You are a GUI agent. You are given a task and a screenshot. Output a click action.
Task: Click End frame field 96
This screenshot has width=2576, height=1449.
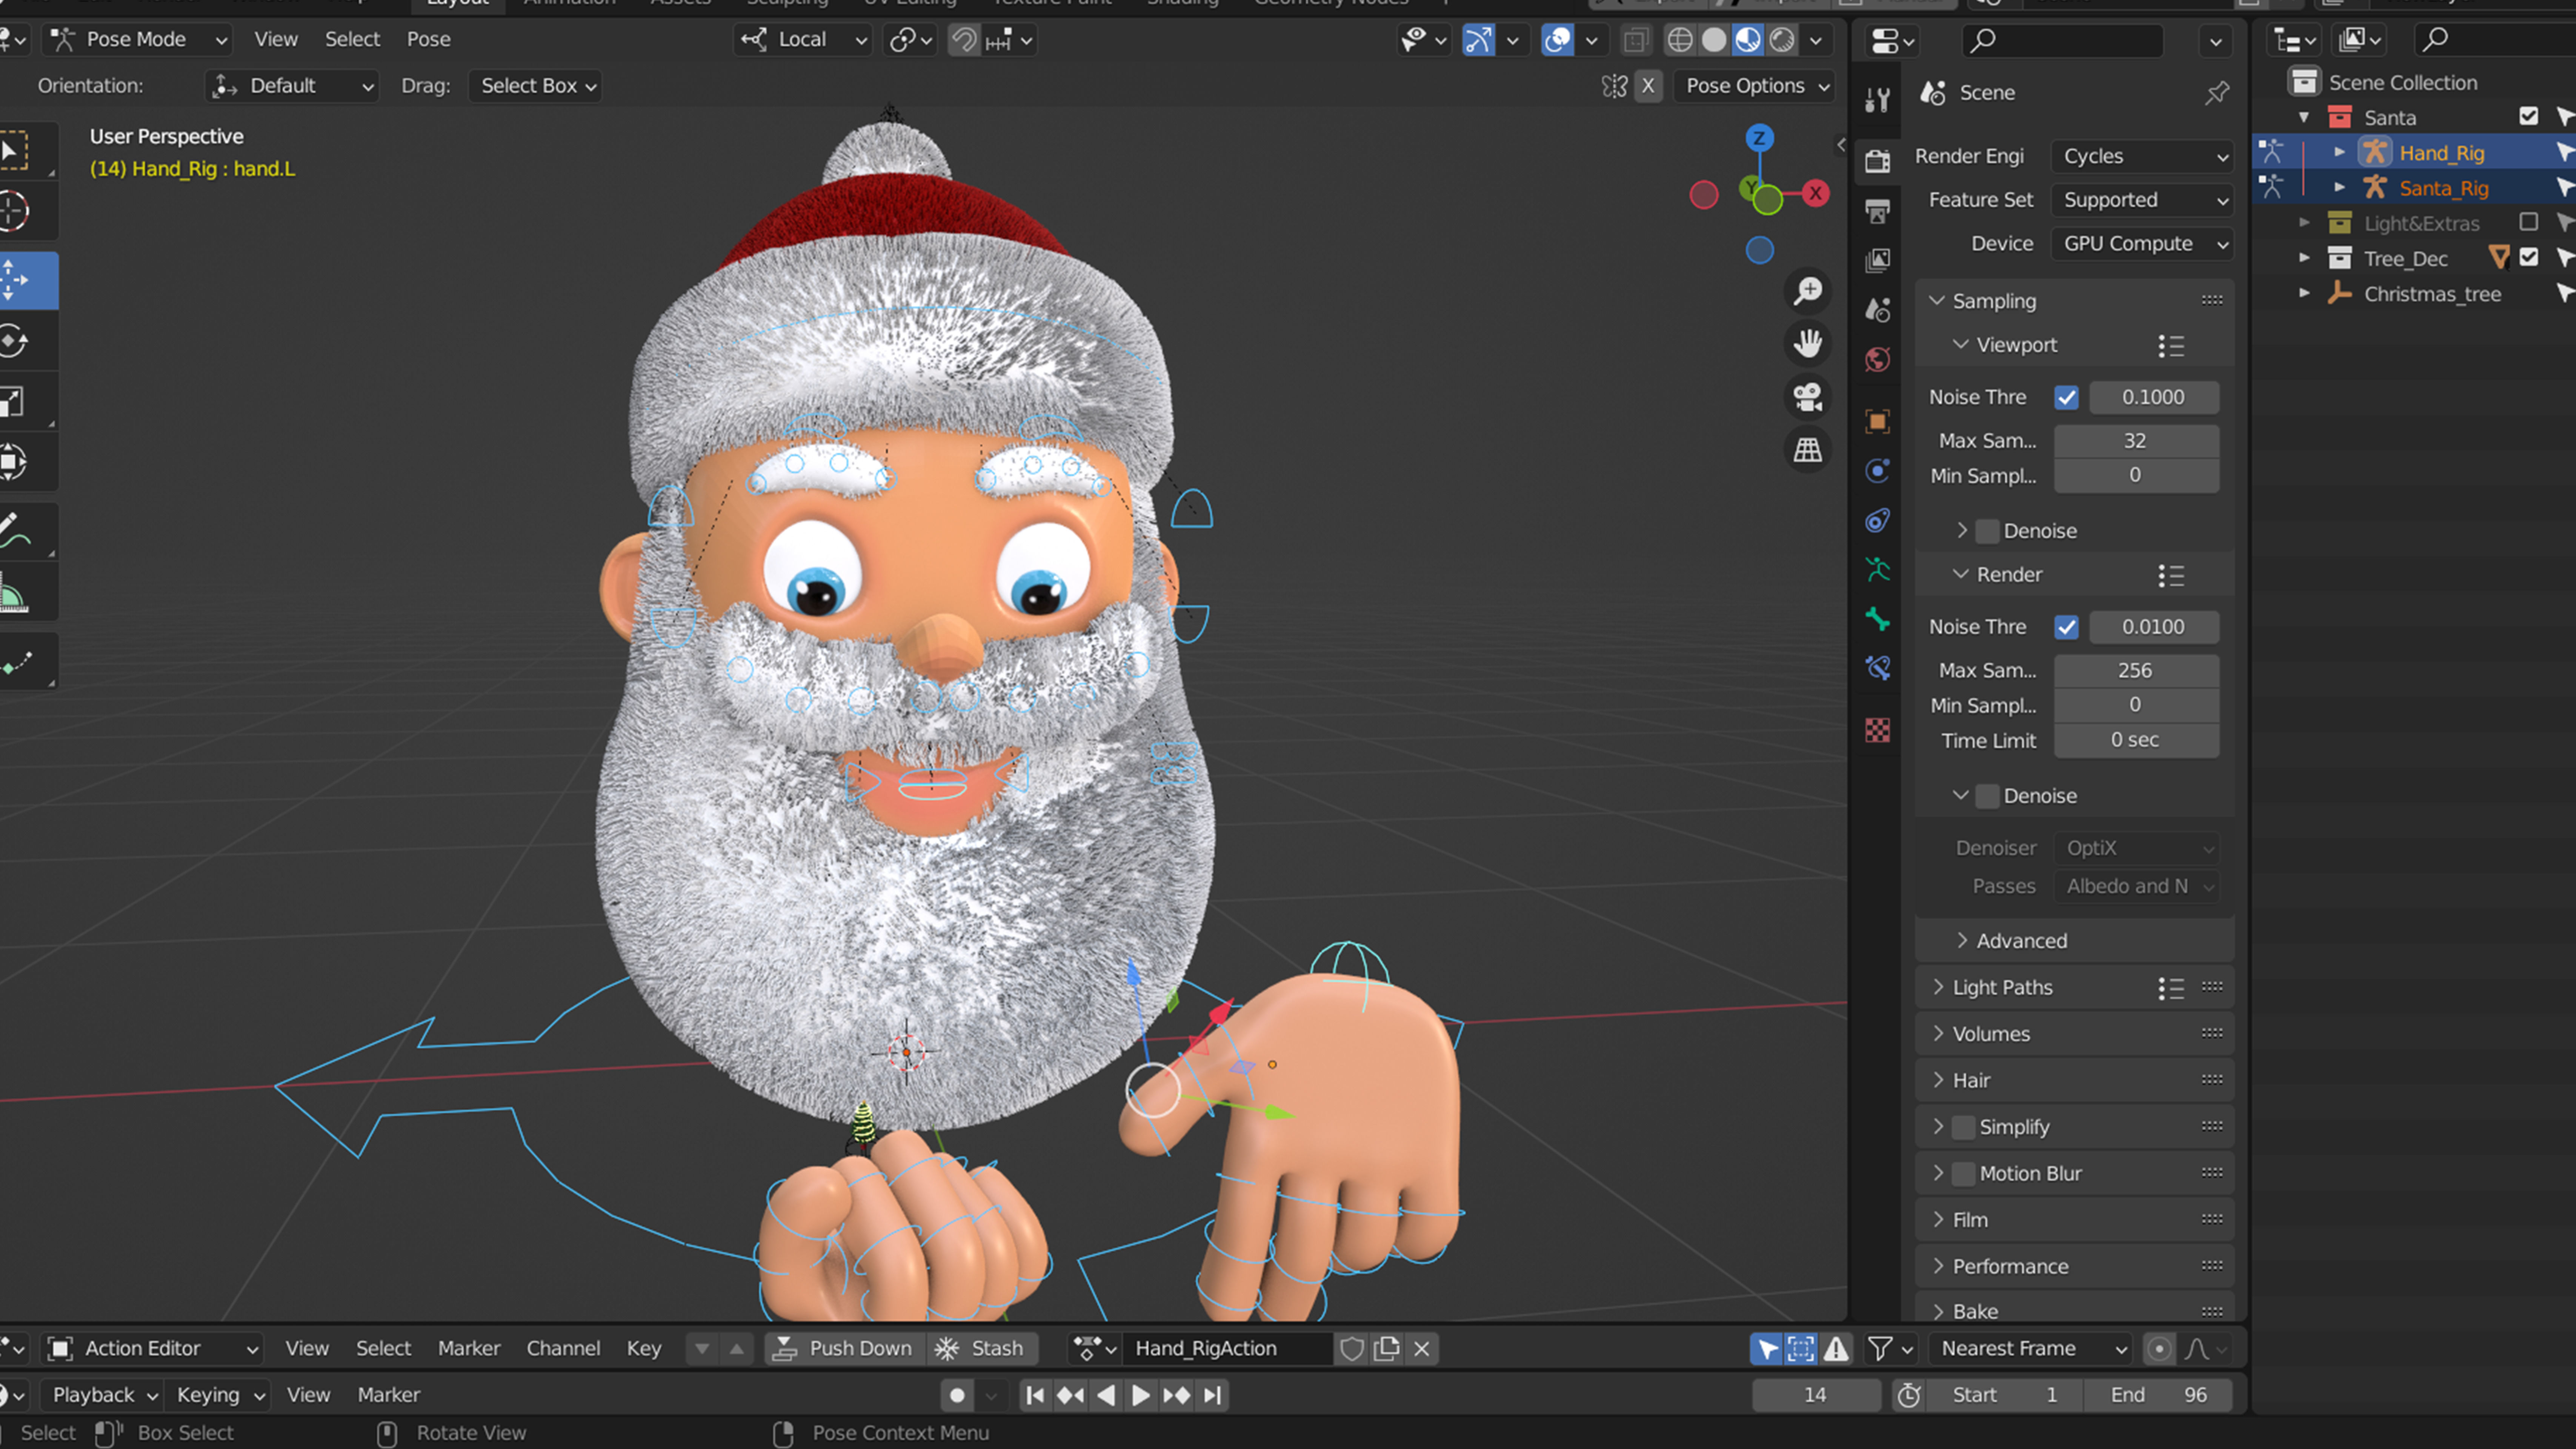[x=2158, y=1395]
